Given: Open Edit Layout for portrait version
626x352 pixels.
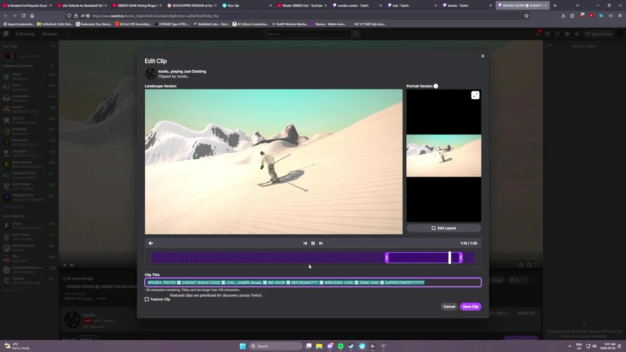Looking at the screenshot, I should (444, 228).
